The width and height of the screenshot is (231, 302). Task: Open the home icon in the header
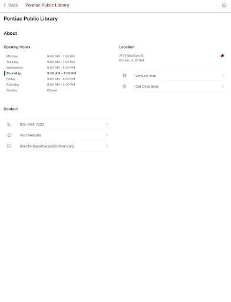tap(224, 5)
